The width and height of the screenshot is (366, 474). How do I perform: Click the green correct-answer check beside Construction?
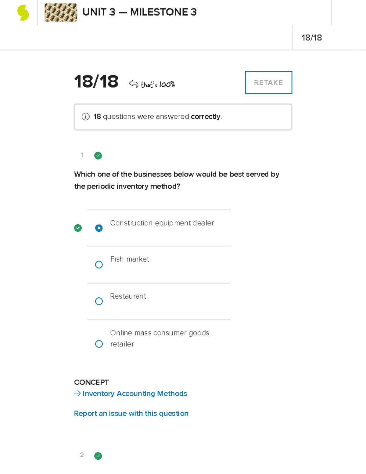(78, 228)
